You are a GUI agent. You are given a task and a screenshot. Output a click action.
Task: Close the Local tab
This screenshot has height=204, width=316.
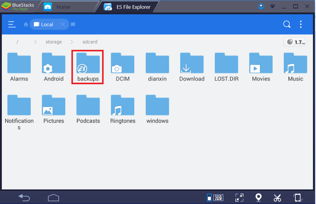tap(63, 24)
